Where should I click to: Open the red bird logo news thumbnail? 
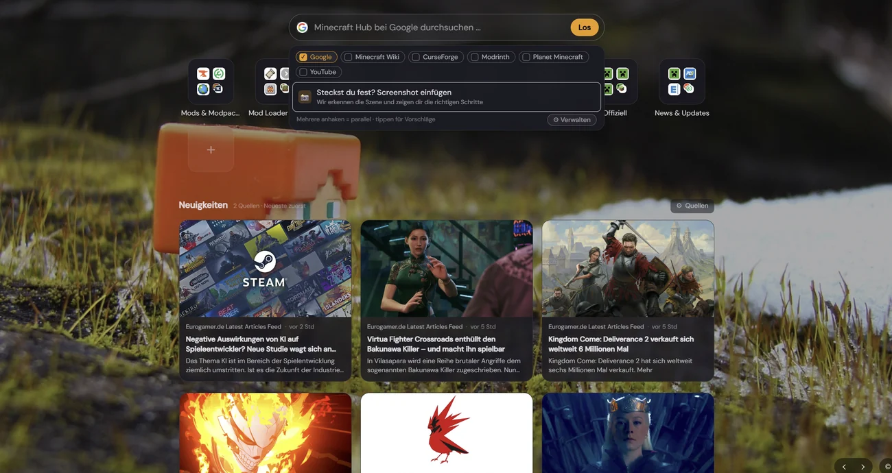pos(447,433)
